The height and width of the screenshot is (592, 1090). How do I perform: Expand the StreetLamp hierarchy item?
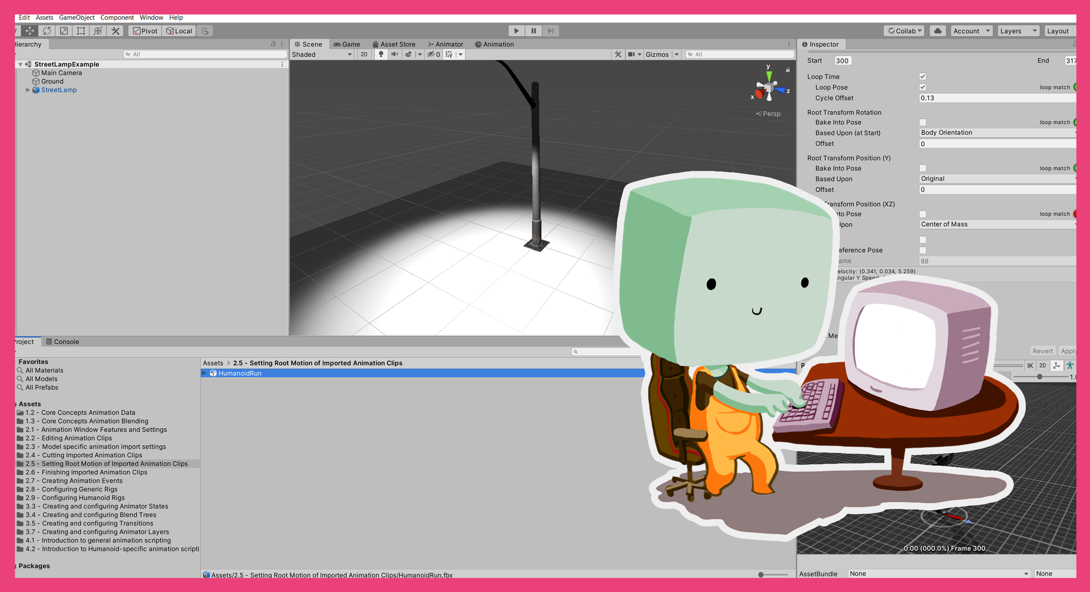(28, 90)
